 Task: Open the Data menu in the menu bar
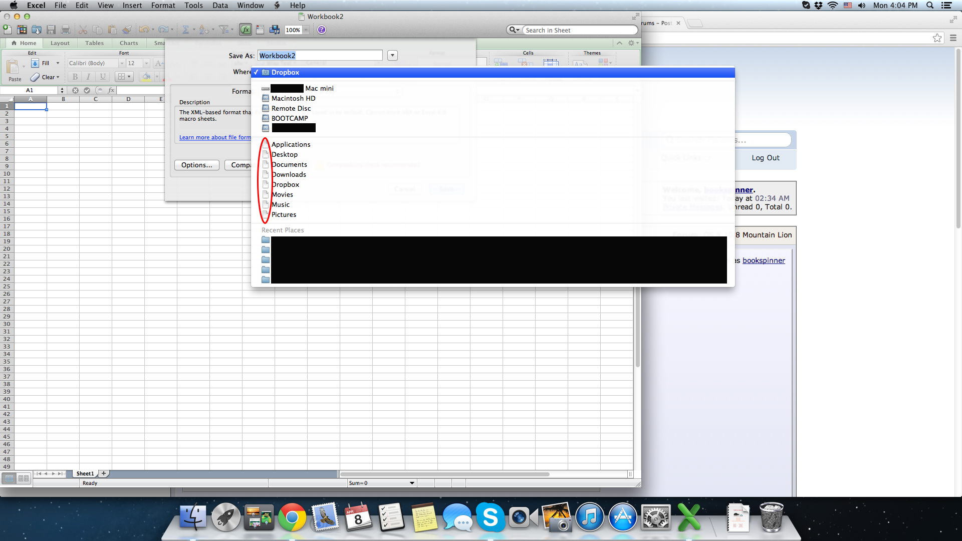click(x=220, y=6)
